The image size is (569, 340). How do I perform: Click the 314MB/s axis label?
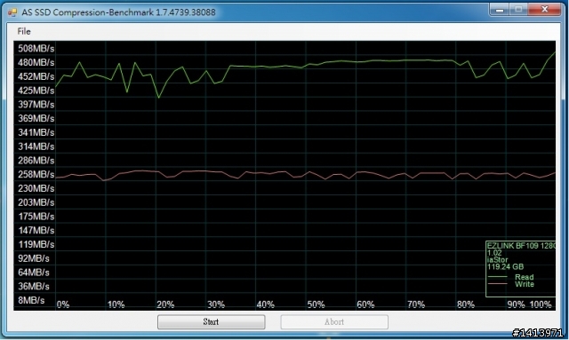pyautogui.click(x=36, y=146)
